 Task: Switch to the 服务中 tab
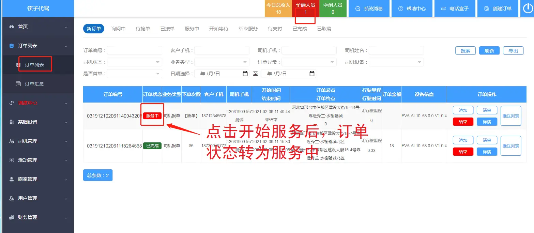click(192, 29)
